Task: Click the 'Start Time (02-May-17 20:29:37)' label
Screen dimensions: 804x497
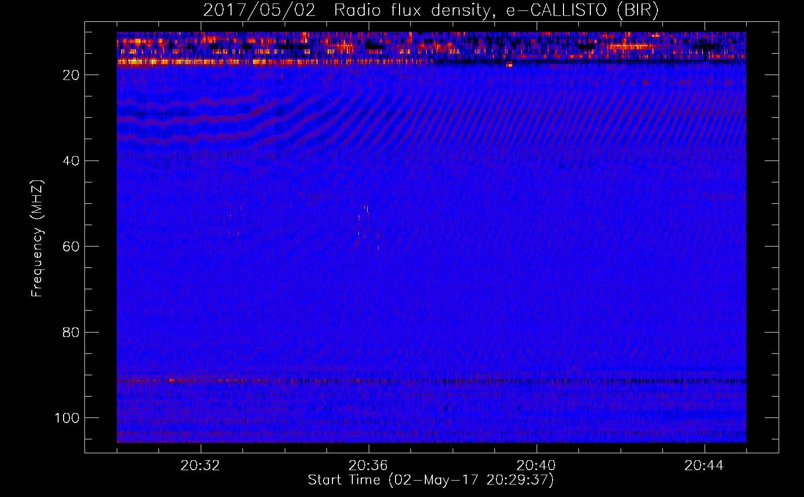Action: (x=431, y=480)
